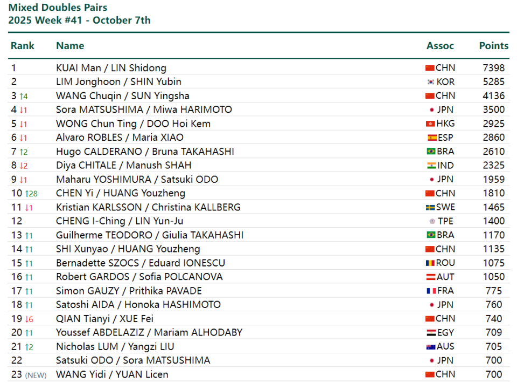Click the Romania flag beside ROU
Screen dimensions: 517x383
(430, 263)
